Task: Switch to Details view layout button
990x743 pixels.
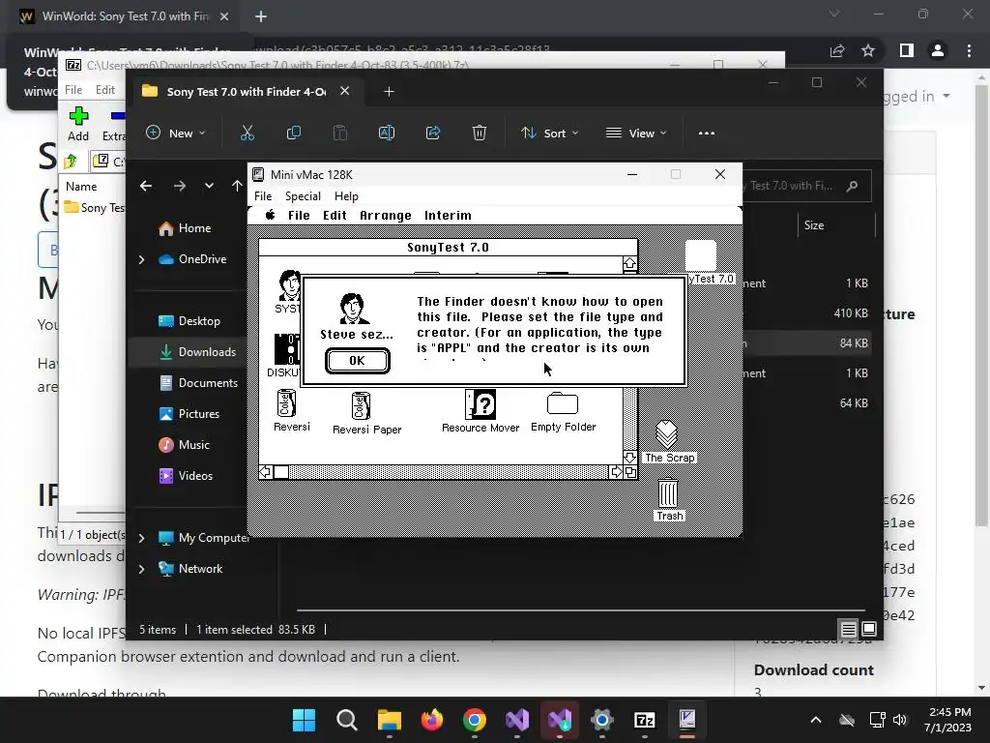Action: [x=848, y=629]
